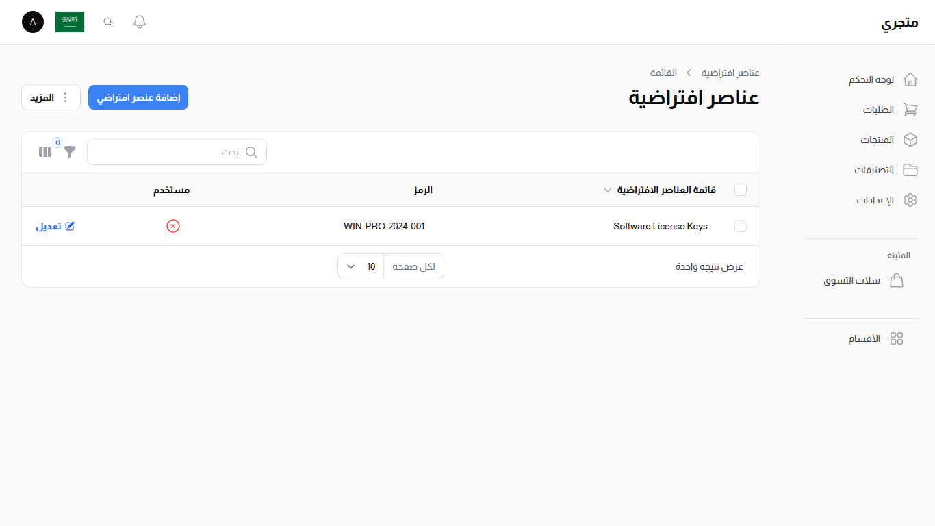Open the notifications bell icon
935x526 pixels.
click(139, 21)
